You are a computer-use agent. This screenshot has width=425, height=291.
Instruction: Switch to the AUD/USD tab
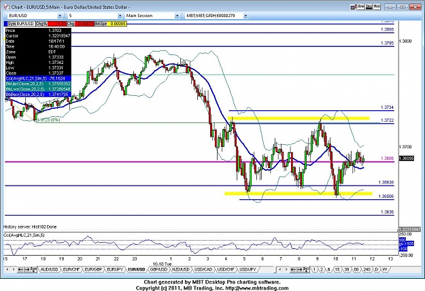[x=49, y=270]
